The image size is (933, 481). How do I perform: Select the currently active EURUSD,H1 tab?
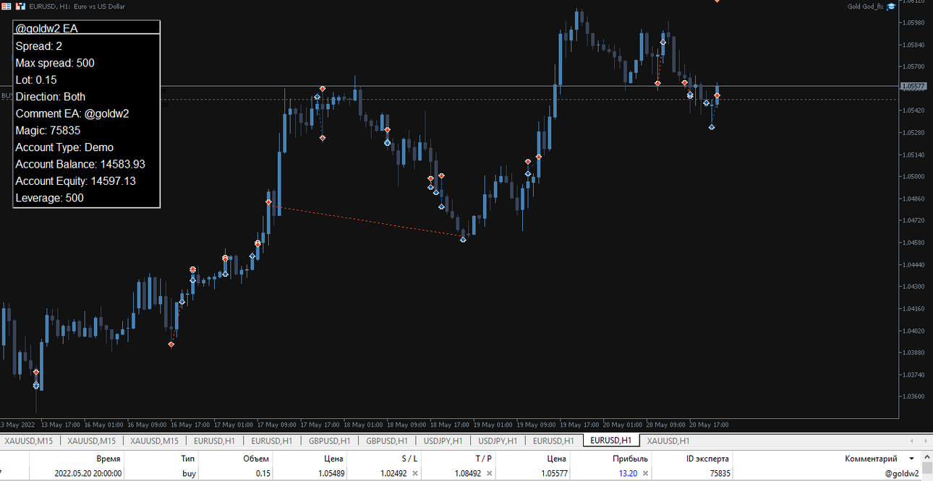pos(611,440)
